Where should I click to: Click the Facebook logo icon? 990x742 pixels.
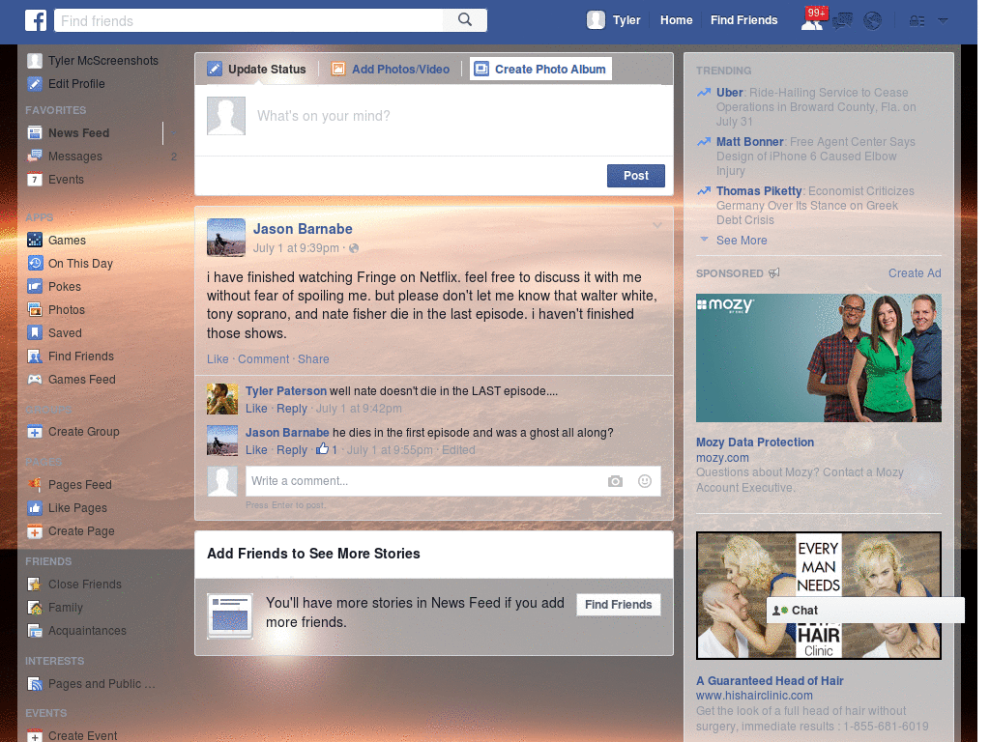click(36, 20)
